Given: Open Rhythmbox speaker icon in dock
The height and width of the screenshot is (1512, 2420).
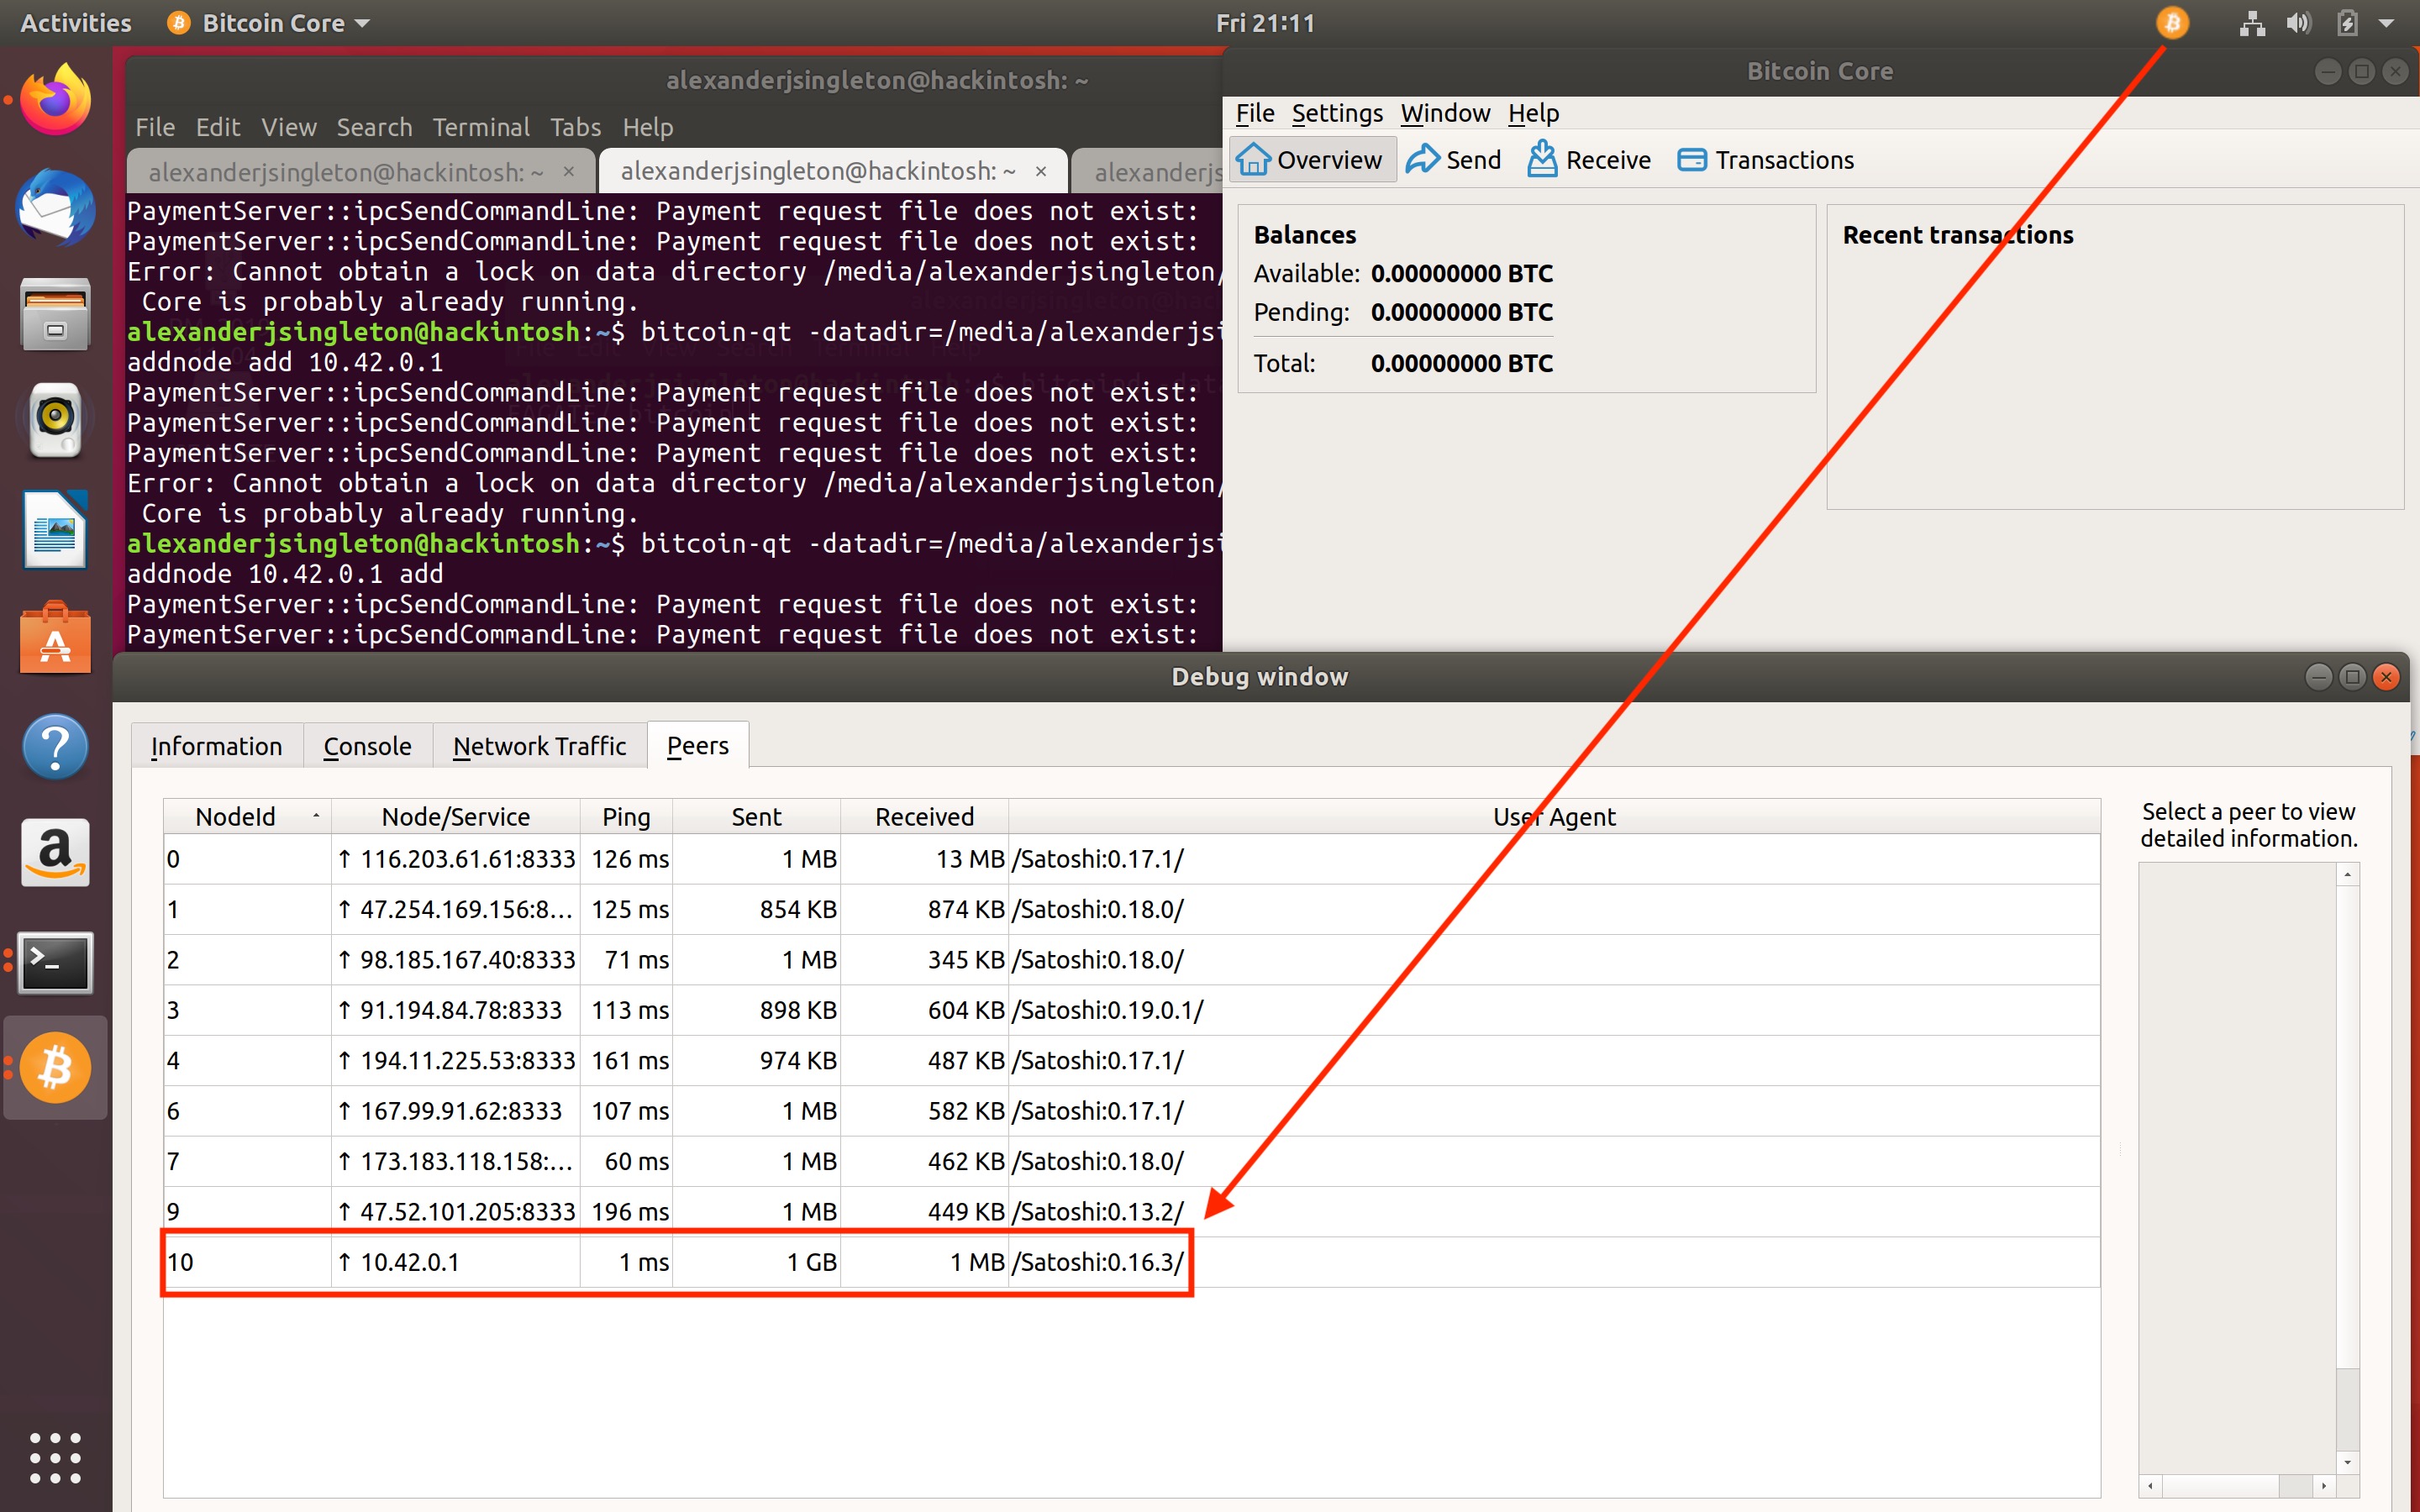Looking at the screenshot, I should point(56,420).
